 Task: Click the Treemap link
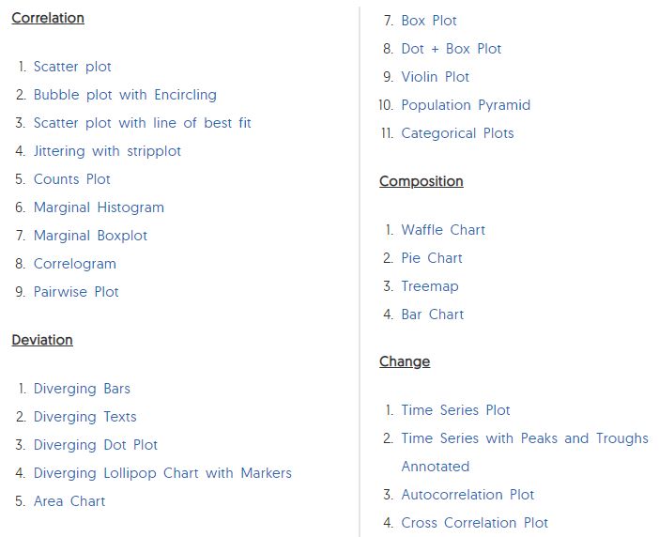point(430,286)
